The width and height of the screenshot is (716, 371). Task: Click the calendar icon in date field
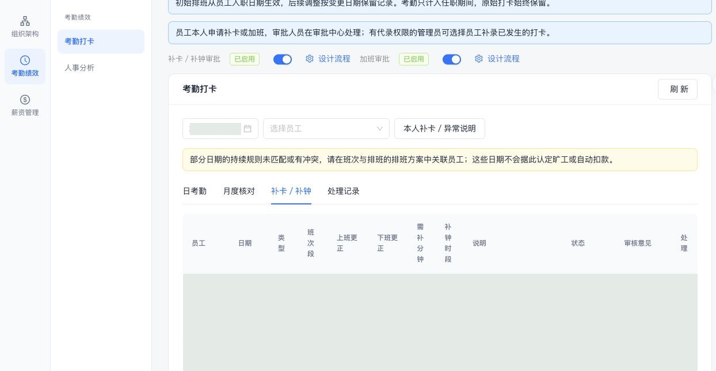(247, 129)
